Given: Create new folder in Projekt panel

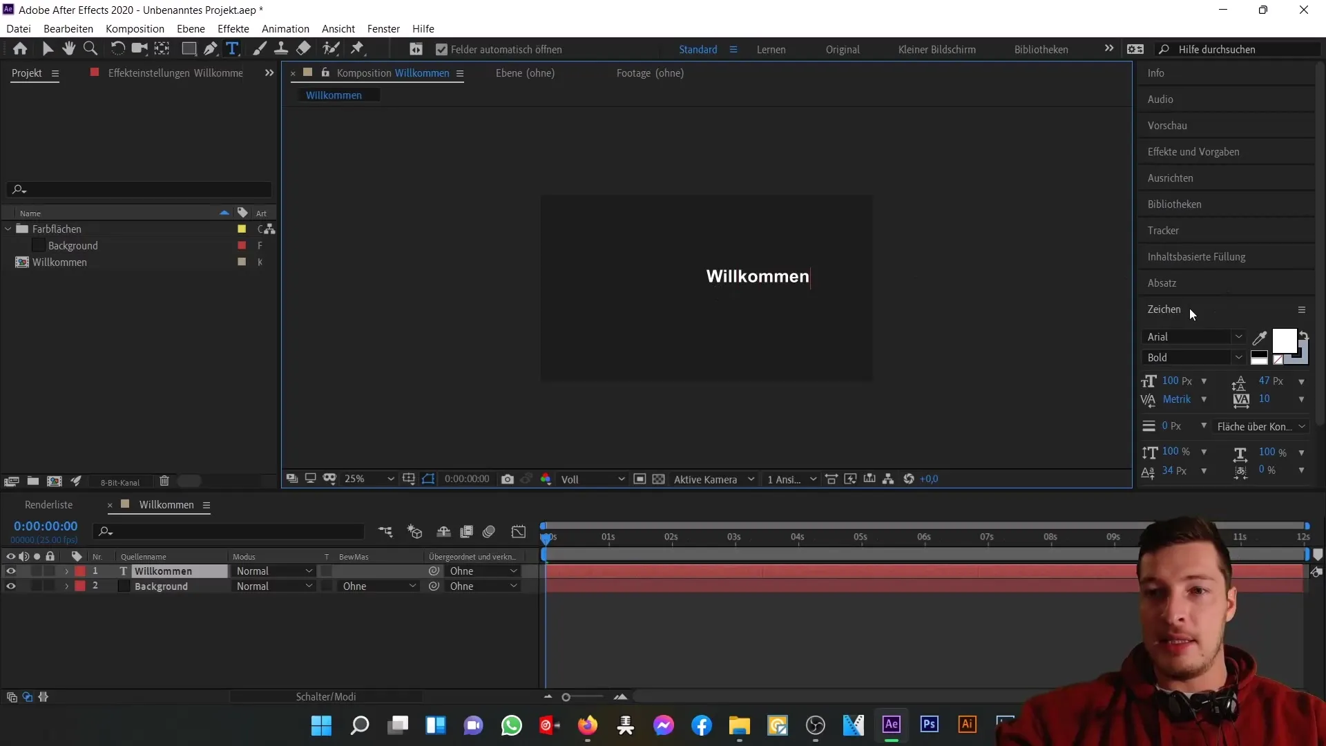Looking at the screenshot, I should coord(33,481).
